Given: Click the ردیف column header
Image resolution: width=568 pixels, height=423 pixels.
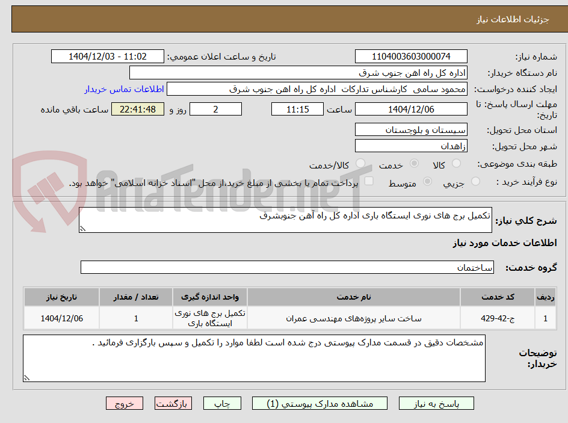Looking at the screenshot, I should tap(545, 297).
